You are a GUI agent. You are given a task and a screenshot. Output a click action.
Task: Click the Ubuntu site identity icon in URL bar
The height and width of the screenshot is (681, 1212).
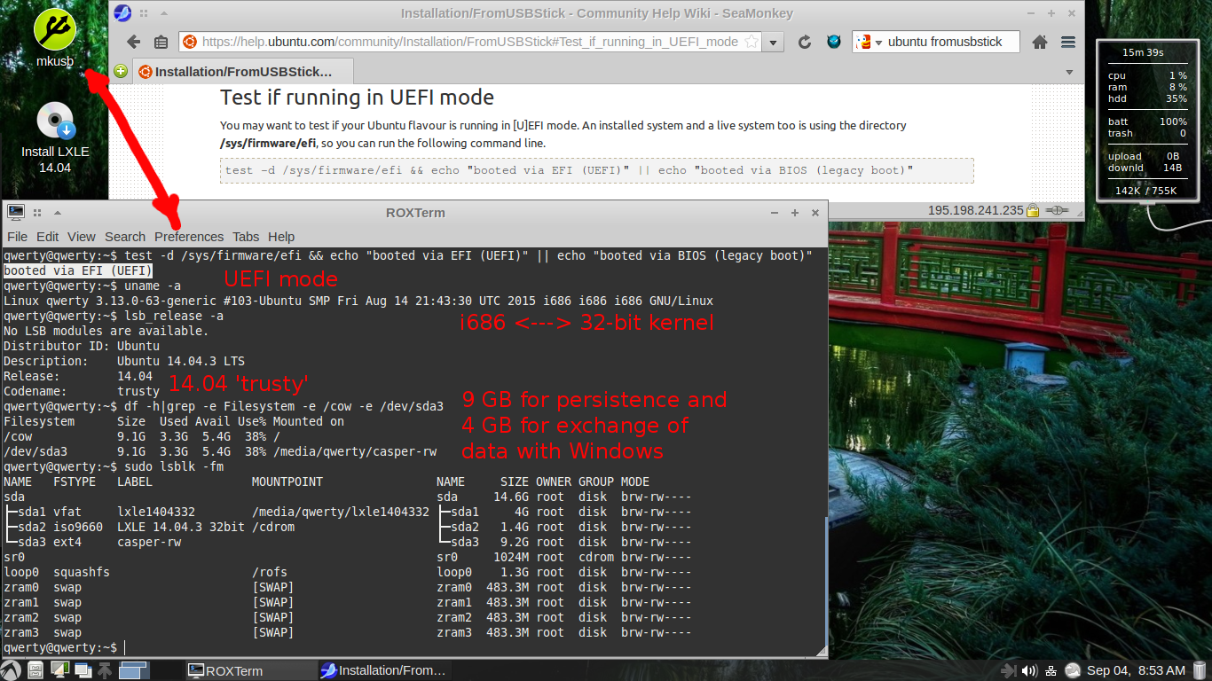[x=188, y=42]
